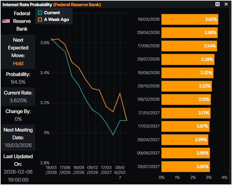Image resolution: width=232 pixels, height=185 pixels.
Task: Toggle the Current series legend box
Action: pos(40,13)
